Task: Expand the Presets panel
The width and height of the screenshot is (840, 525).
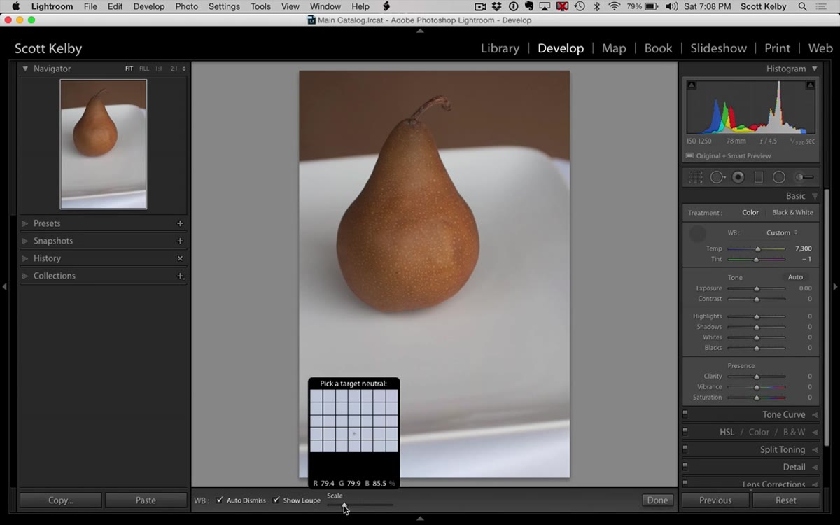Action: 25,223
